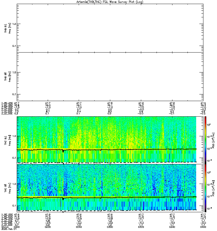Click the 0400 time label
217x231 pixels.
203,227
